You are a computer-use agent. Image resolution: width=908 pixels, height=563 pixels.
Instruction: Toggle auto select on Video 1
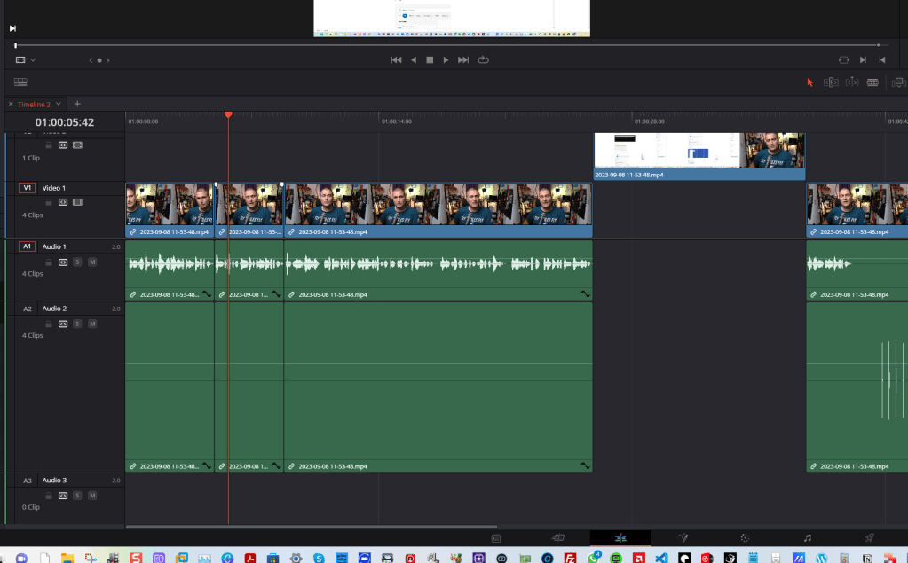[x=63, y=202]
